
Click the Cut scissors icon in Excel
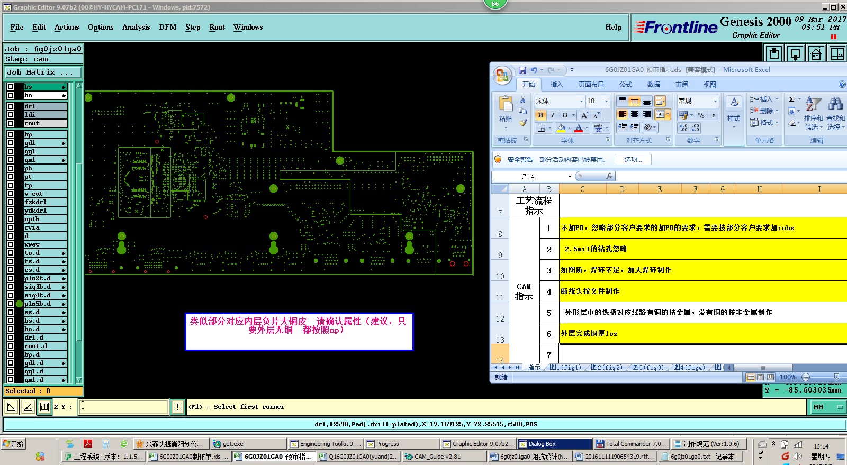[x=522, y=99]
